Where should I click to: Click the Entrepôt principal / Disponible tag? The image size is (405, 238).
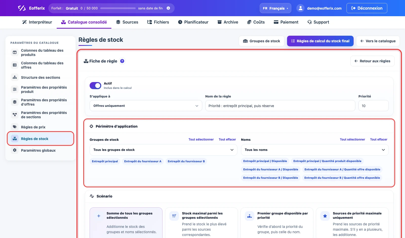(265, 161)
